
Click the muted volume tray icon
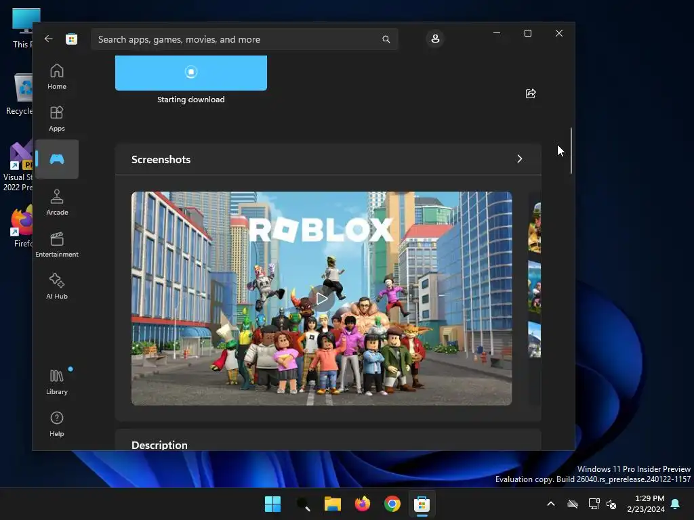(x=611, y=504)
